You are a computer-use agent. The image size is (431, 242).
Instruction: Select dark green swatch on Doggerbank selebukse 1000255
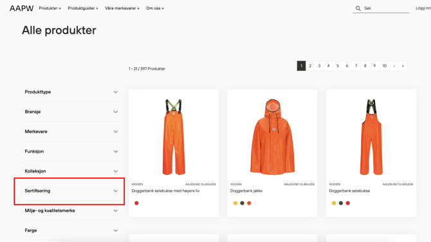(x=341, y=203)
